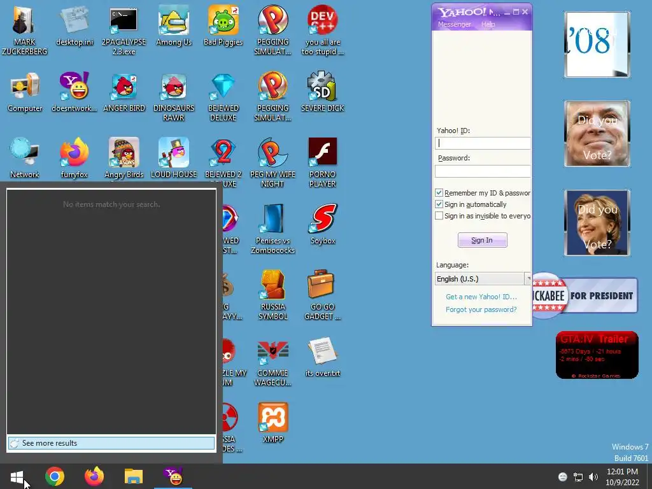Select the BEJEWED DELUXE diamond icon
This screenshot has height=489, width=652.
click(223, 97)
